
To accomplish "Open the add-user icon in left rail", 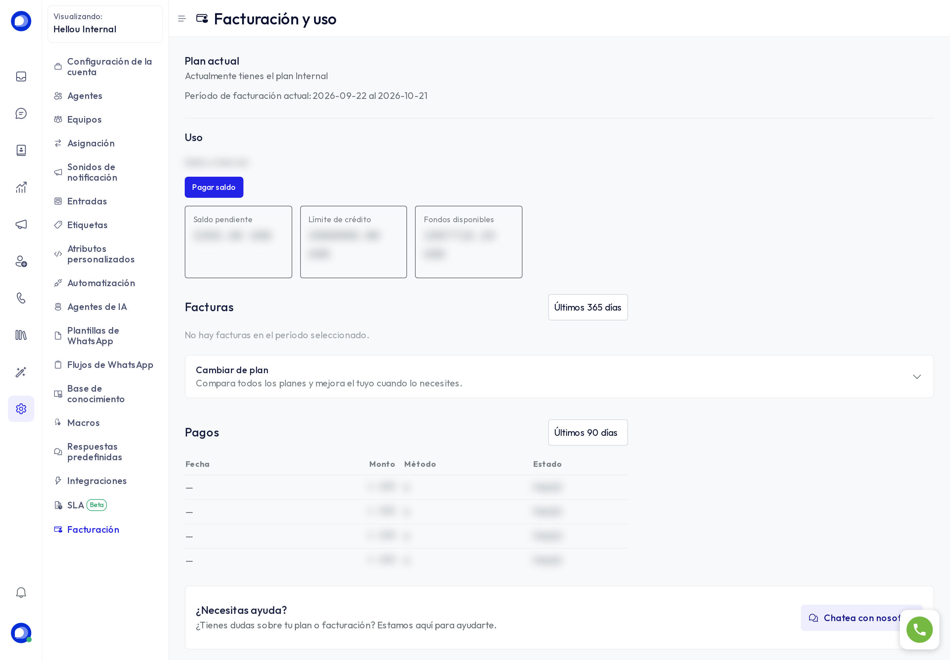I will point(21,261).
